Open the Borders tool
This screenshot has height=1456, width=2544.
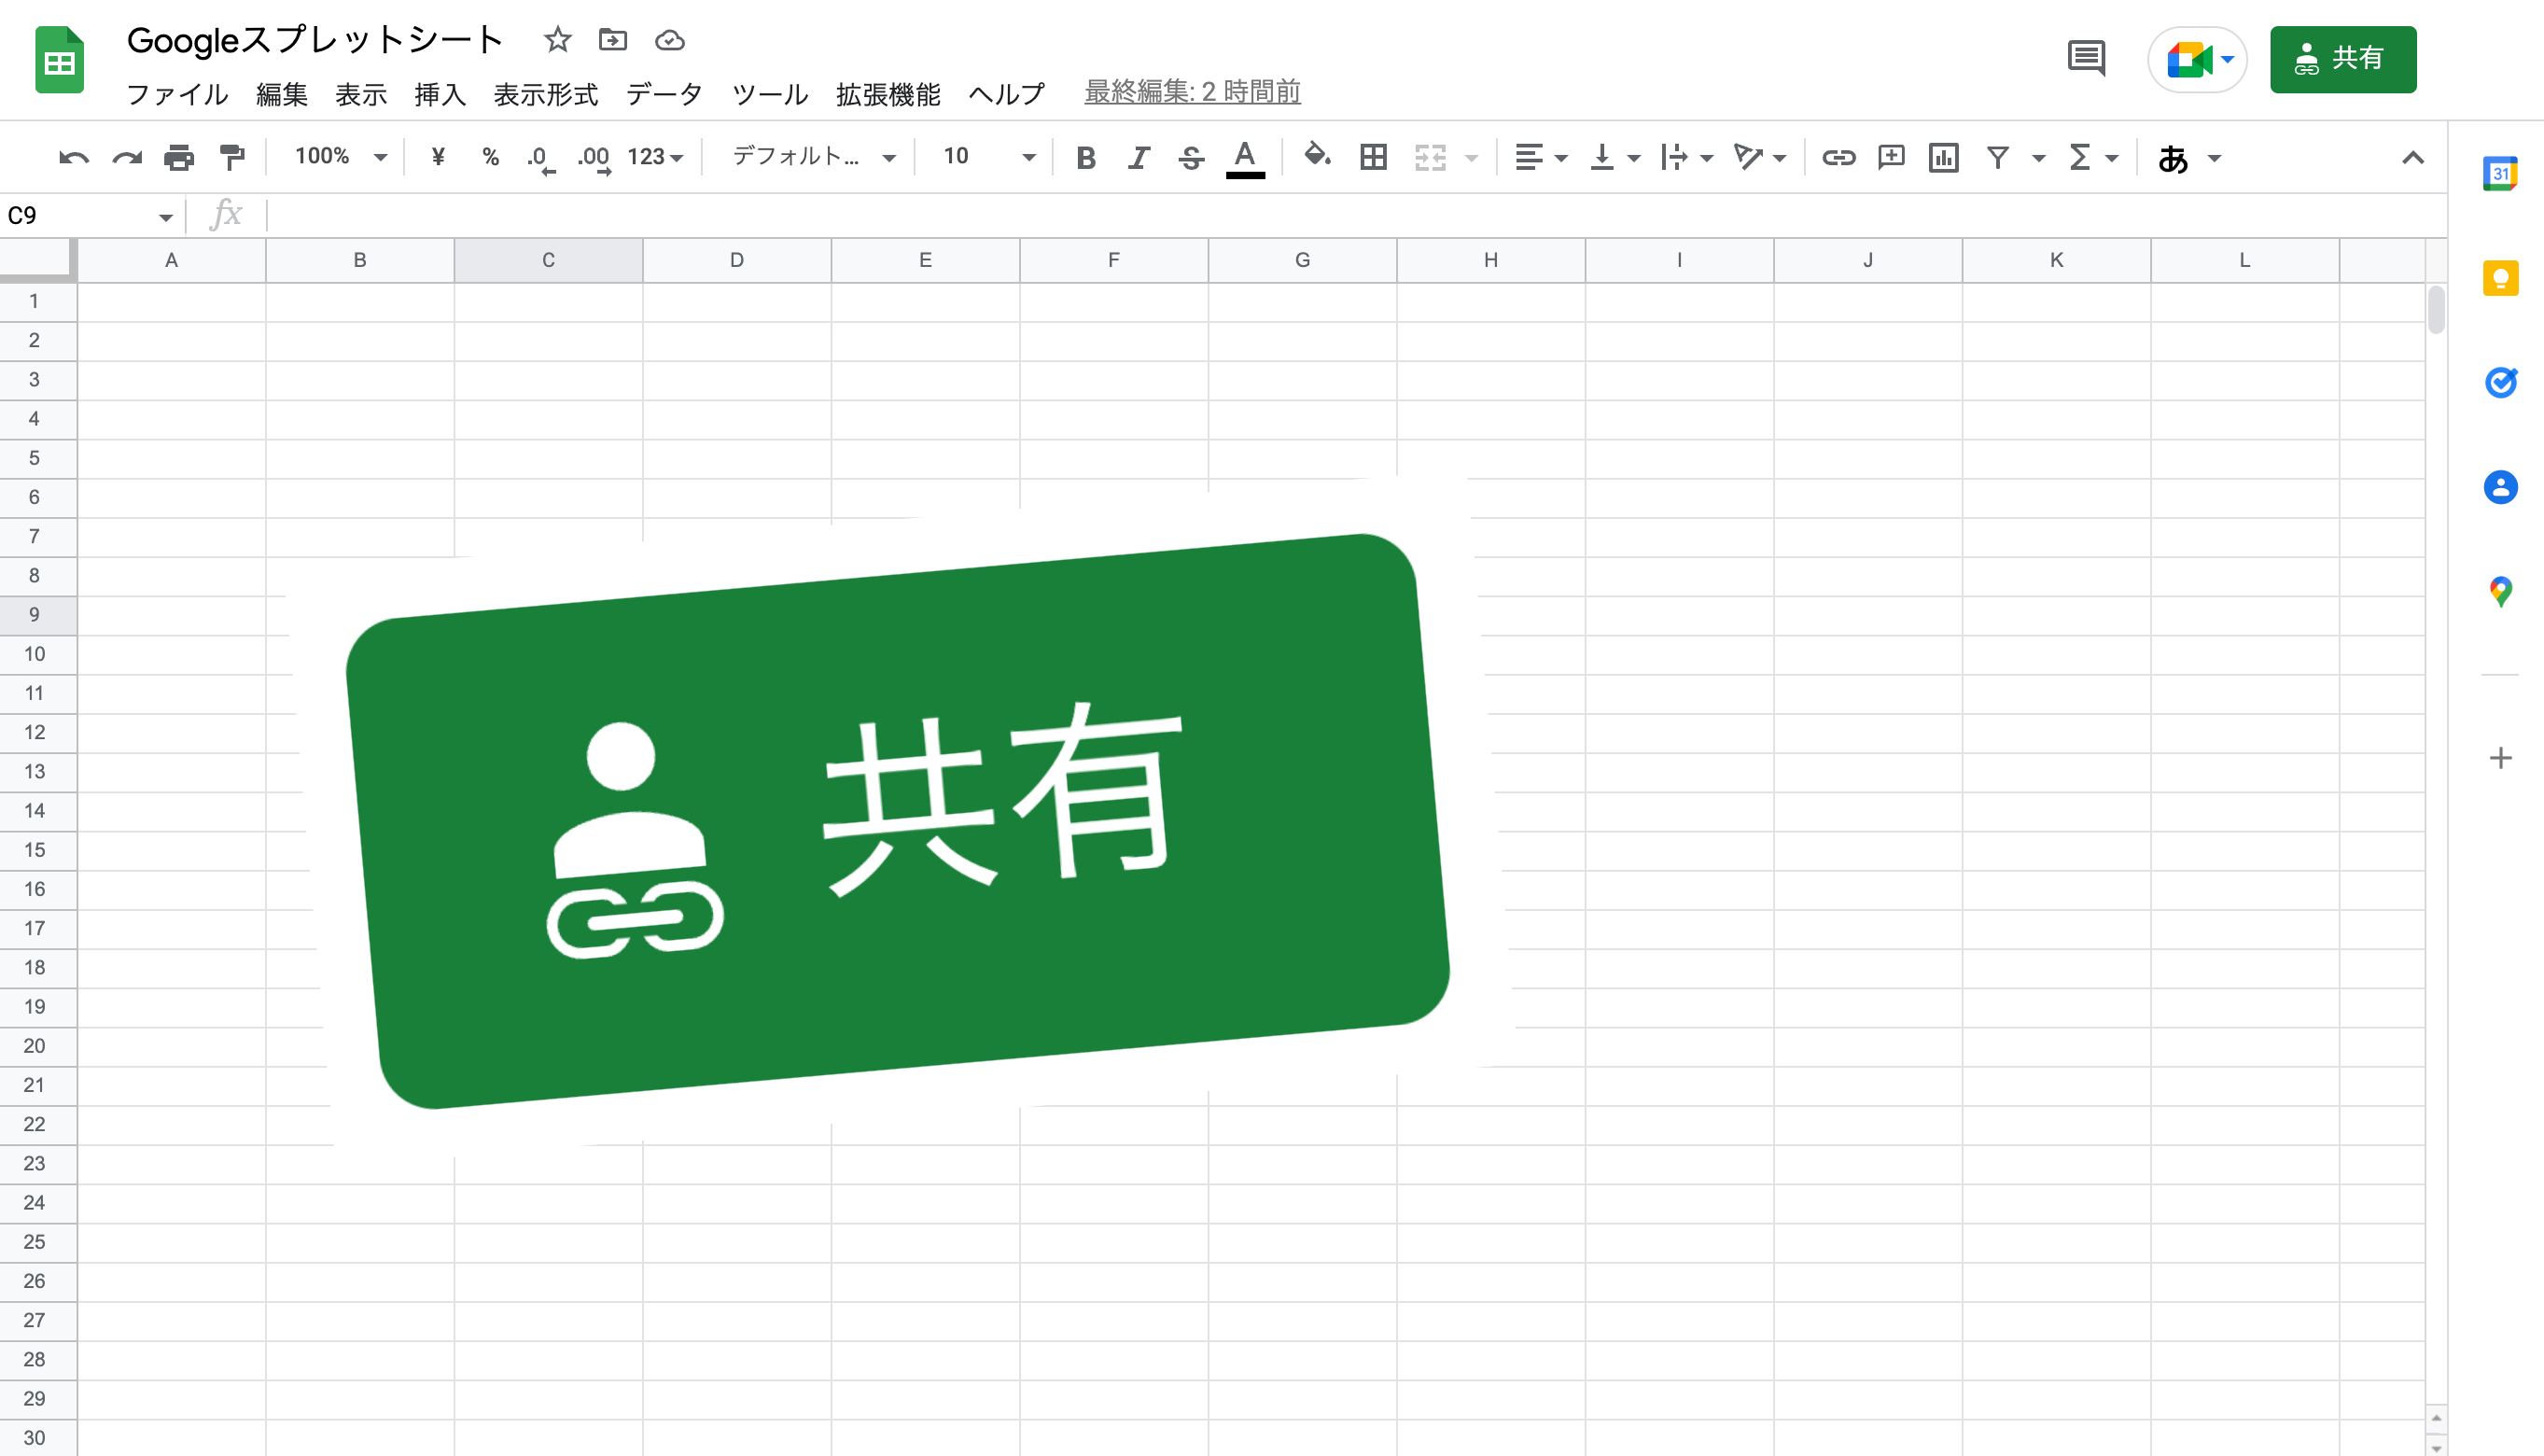[1374, 157]
